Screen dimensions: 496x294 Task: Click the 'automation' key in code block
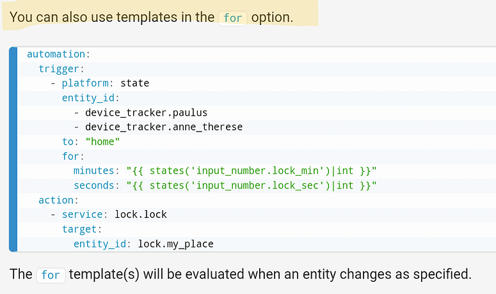pyautogui.click(x=56, y=54)
